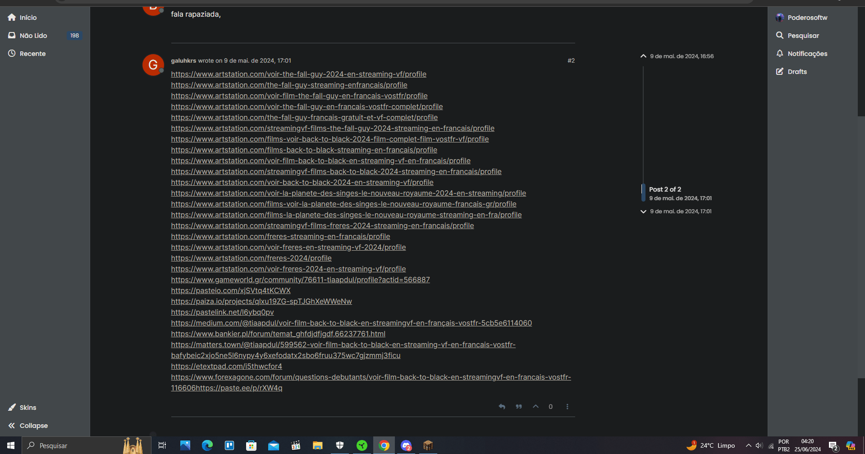This screenshot has width=865, height=454.
Task: Open the gameworld.gr community profile link
Action: 300,280
